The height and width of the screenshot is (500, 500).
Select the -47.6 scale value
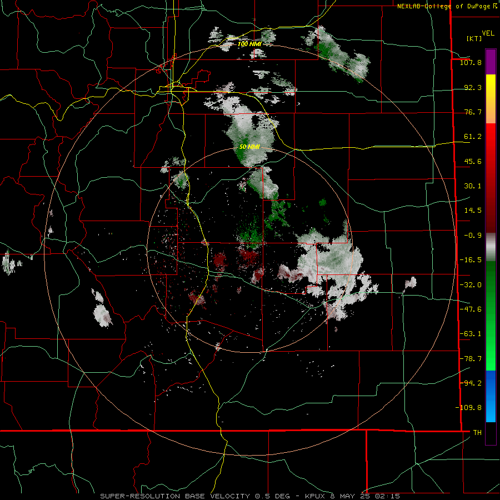tap(471, 309)
